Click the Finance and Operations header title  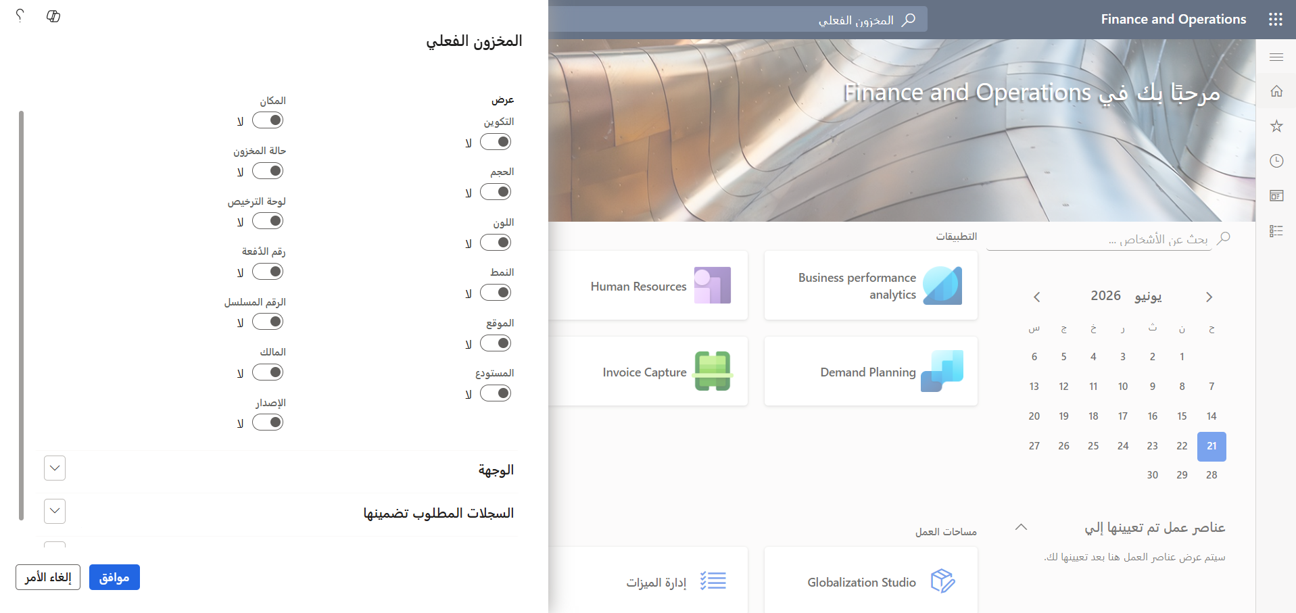coord(1174,20)
